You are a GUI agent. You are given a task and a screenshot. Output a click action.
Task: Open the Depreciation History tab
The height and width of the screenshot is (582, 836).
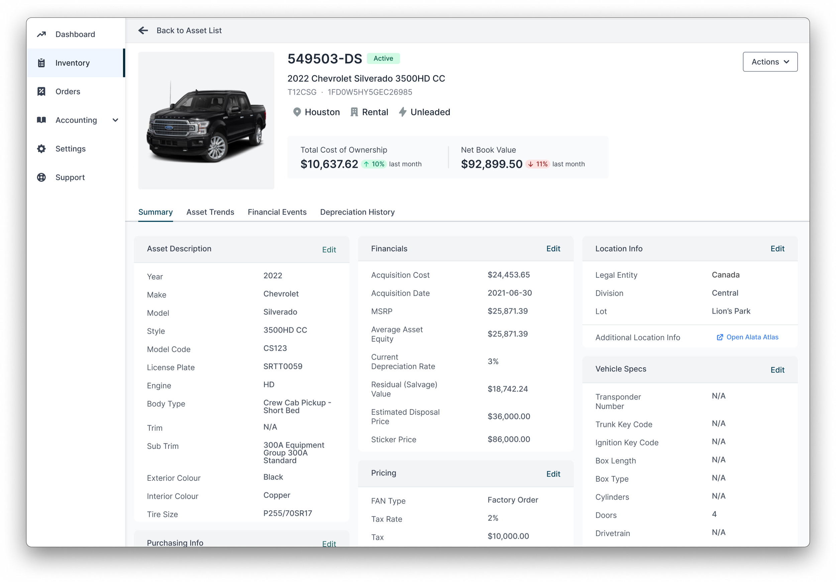click(x=357, y=212)
